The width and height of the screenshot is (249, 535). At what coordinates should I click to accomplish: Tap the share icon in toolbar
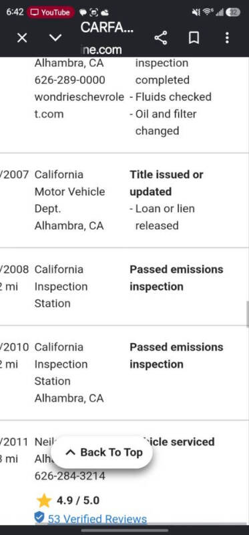[x=161, y=37]
